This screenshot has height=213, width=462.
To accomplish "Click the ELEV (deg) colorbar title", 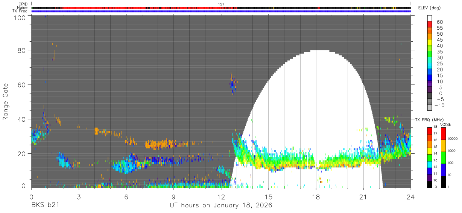I will (x=429, y=8).
